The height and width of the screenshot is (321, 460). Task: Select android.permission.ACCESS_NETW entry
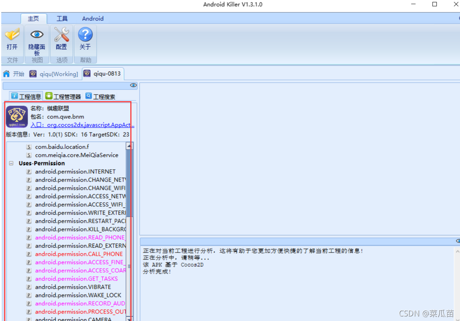[x=80, y=196]
